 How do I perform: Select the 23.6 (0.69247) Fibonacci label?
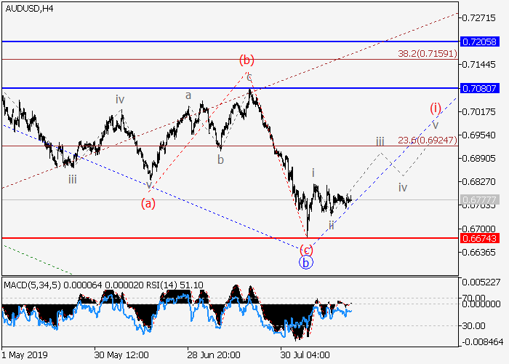[x=426, y=140]
